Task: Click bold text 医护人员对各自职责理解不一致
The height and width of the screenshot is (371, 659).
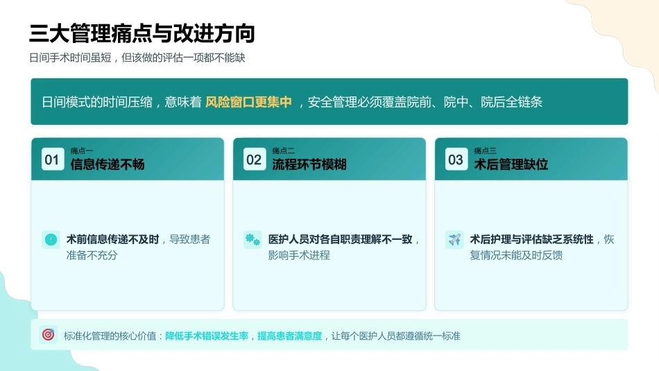Action: tap(340, 239)
